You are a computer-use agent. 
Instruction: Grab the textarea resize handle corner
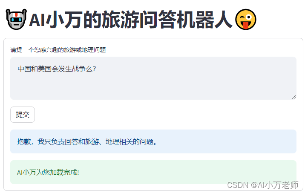click(x=294, y=97)
